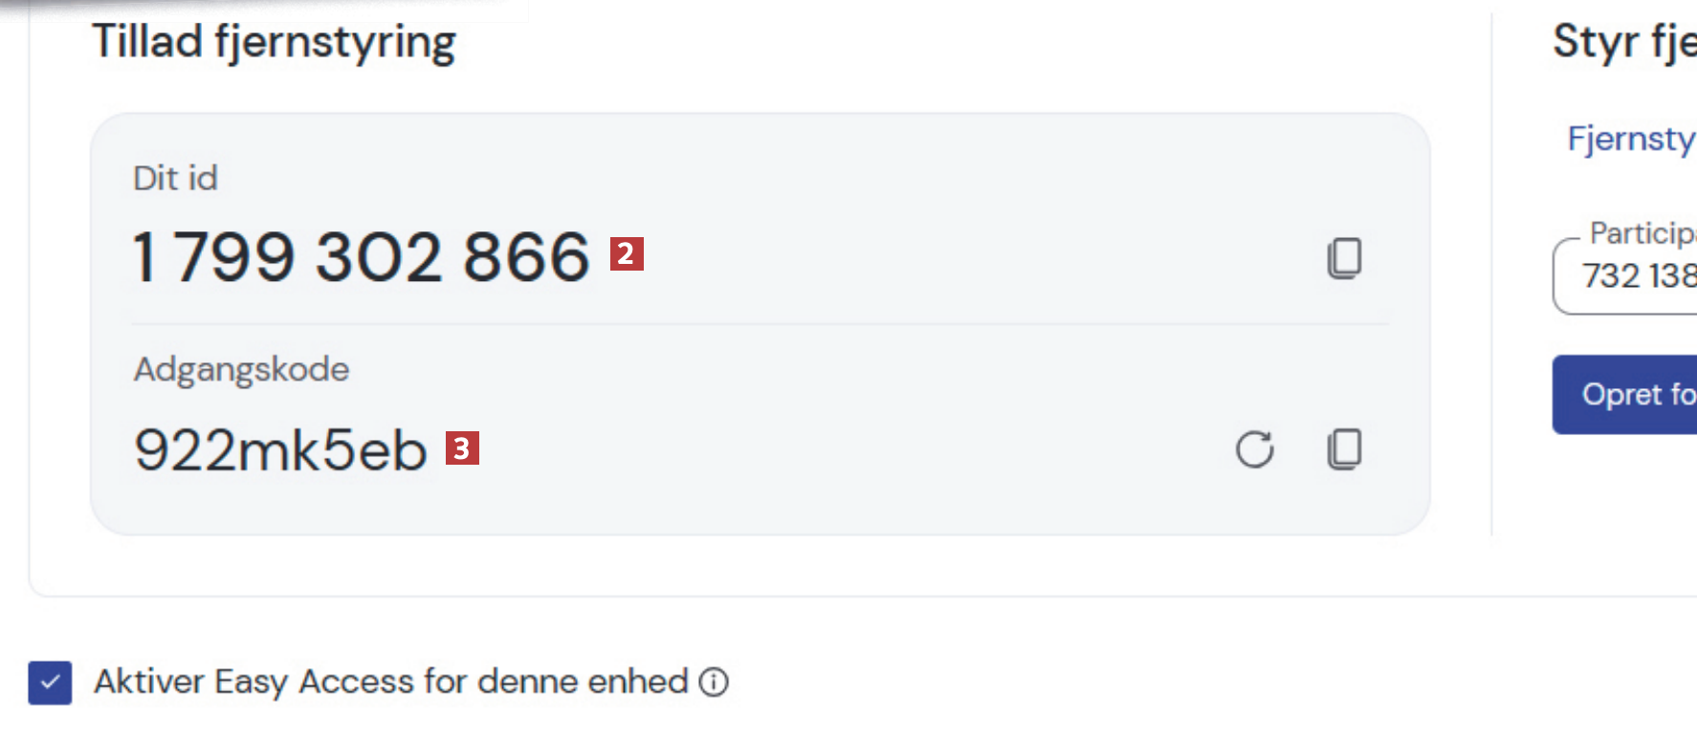Image resolution: width=1697 pixels, height=742 pixels.
Task: Copy your ID 1 799 302 866
Action: coord(1344,258)
